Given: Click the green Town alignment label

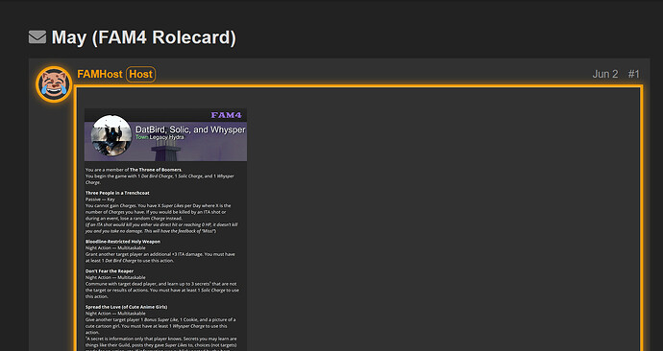Looking at the screenshot, I should [141, 137].
